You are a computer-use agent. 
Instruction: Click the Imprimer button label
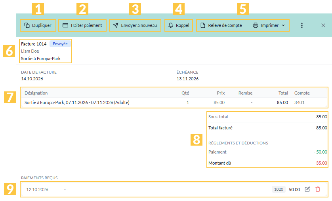[x=269, y=25]
